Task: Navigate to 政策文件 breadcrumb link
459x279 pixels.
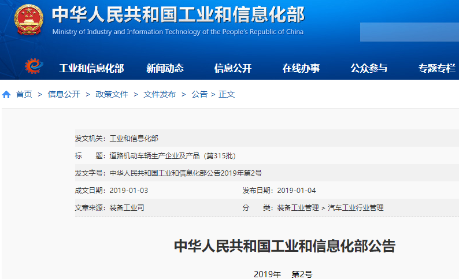Action: 112,94
